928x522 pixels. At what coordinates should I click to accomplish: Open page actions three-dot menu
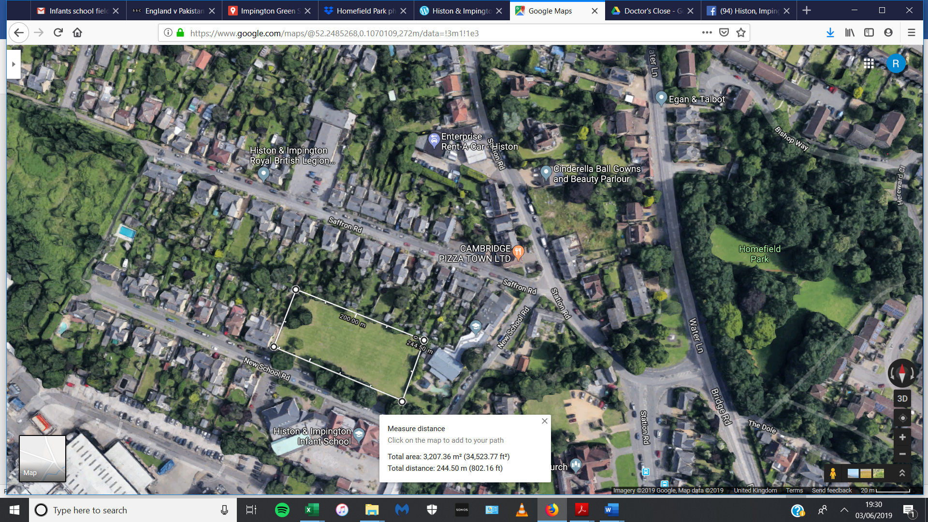pyautogui.click(x=707, y=33)
